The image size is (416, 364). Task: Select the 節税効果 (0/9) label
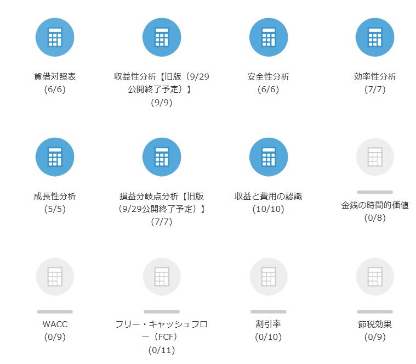[x=375, y=331]
